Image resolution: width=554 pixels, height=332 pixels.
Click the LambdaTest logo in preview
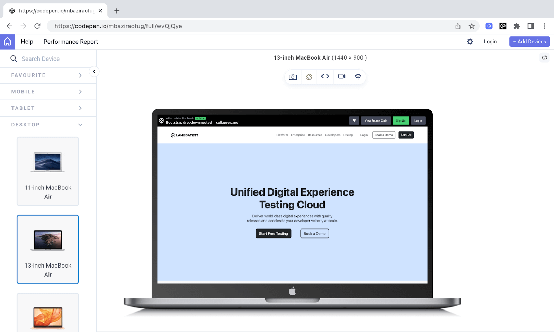185,135
